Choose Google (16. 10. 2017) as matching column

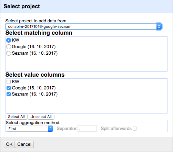click(9, 47)
